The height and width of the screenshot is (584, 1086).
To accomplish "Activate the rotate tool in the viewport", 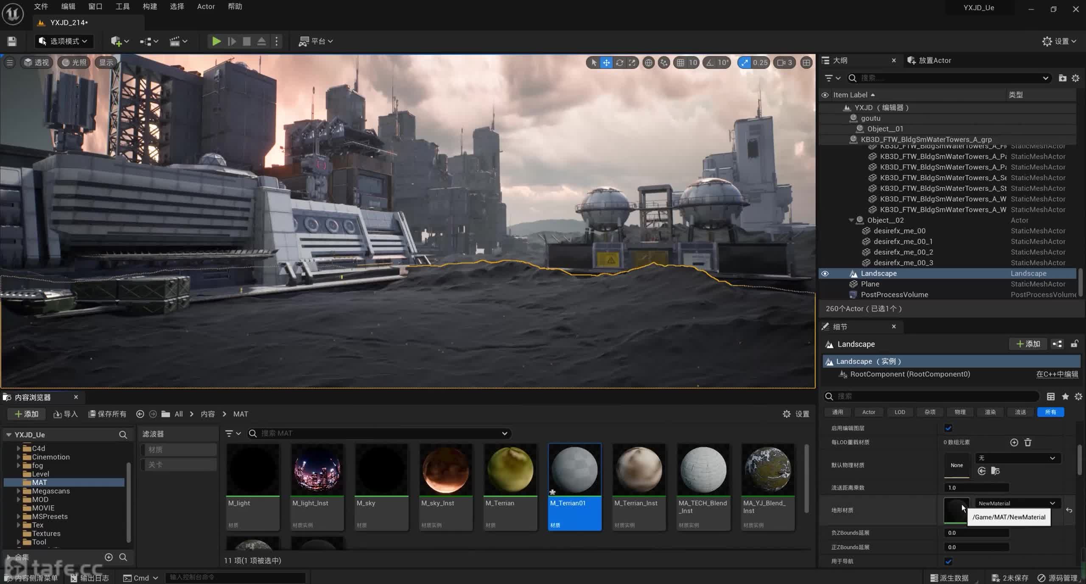I will 620,63.
